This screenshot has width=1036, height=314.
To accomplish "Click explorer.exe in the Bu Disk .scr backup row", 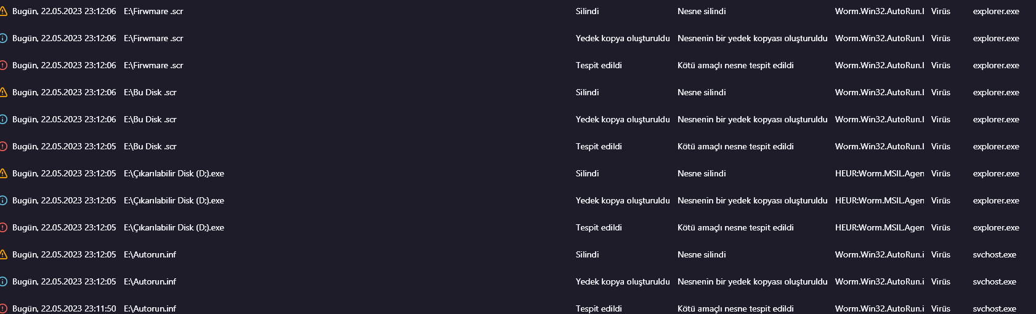I will click(995, 119).
